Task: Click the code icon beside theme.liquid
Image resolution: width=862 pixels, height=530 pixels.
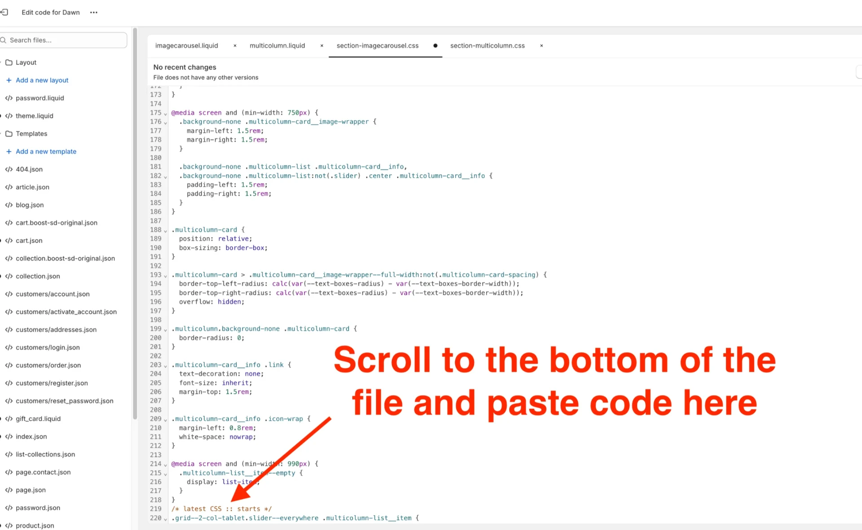Action: pos(9,116)
